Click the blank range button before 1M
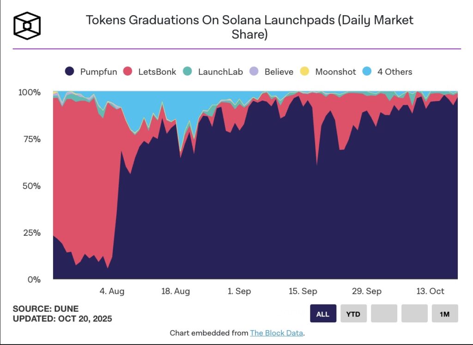The image size is (473, 345). (414, 314)
